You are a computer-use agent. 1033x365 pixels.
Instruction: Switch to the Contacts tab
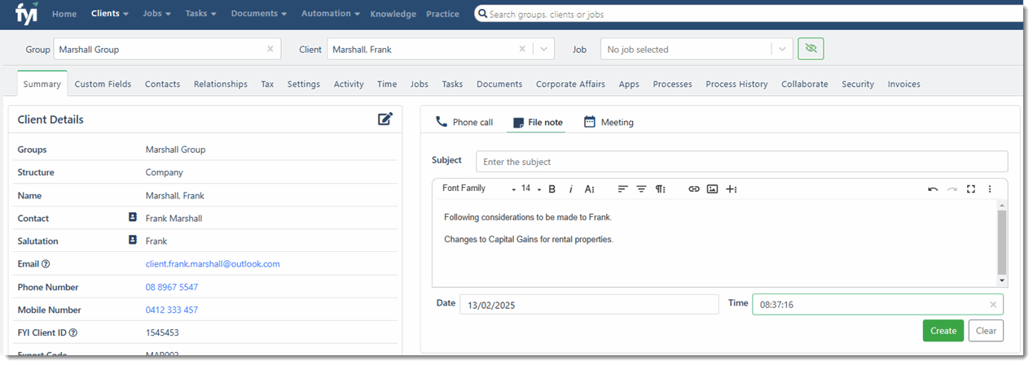(x=162, y=84)
